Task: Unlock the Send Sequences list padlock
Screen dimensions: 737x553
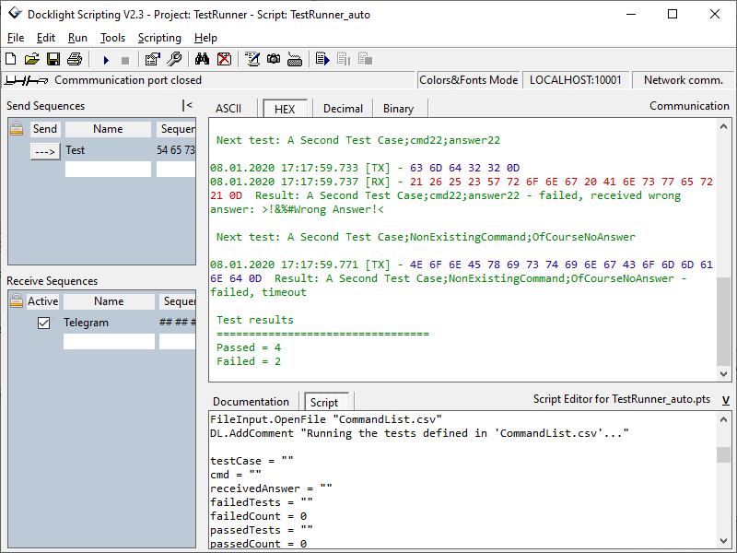Action: (17, 129)
